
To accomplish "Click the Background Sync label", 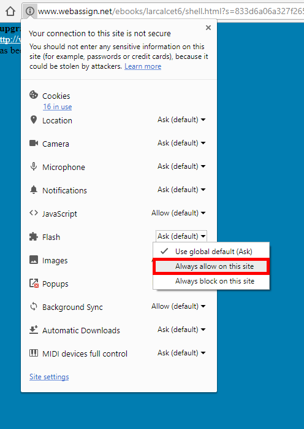I will coord(72,307).
